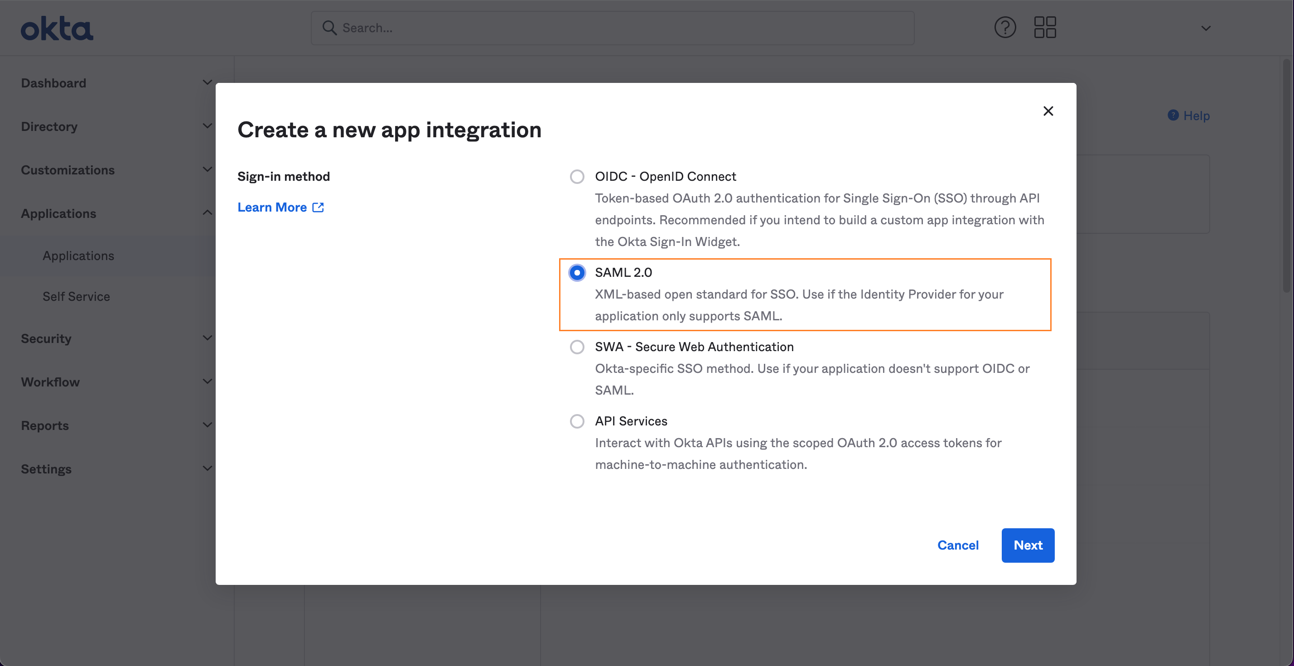Image resolution: width=1294 pixels, height=666 pixels.
Task: Open Directory in the sidebar
Action: pyautogui.click(x=49, y=126)
